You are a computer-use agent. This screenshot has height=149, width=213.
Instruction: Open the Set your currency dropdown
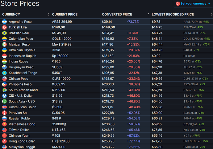(x=193, y=4)
